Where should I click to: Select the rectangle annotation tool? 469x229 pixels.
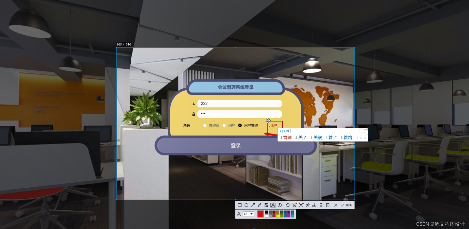pyautogui.click(x=240, y=205)
